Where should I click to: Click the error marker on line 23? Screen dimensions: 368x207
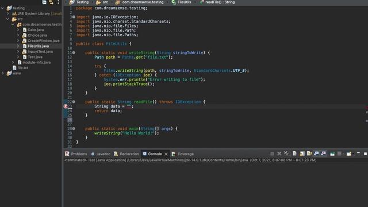[66, 106]
